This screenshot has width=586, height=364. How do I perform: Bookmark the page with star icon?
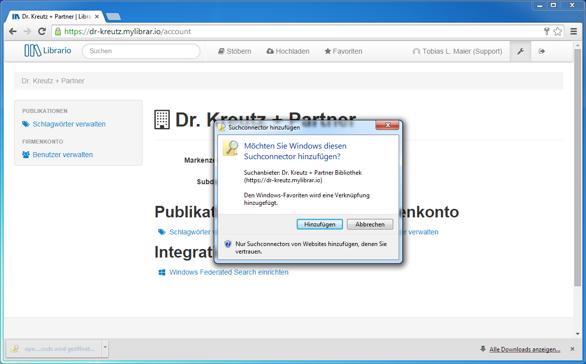[x=557, y=32]
